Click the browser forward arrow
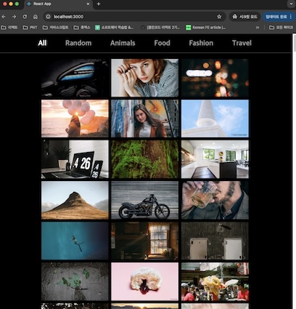The width and height of the screenshot is (296, 309). 15,17
